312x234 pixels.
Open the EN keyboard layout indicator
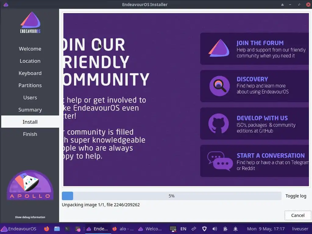tap(183, 229)
